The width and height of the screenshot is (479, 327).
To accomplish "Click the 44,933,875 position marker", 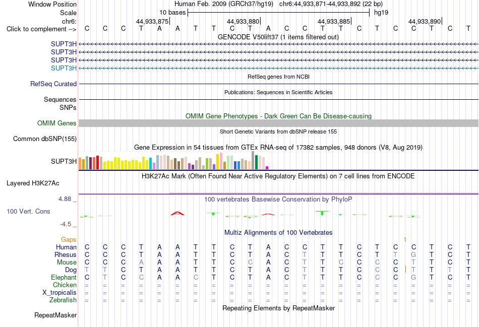I will click(153, 21).
